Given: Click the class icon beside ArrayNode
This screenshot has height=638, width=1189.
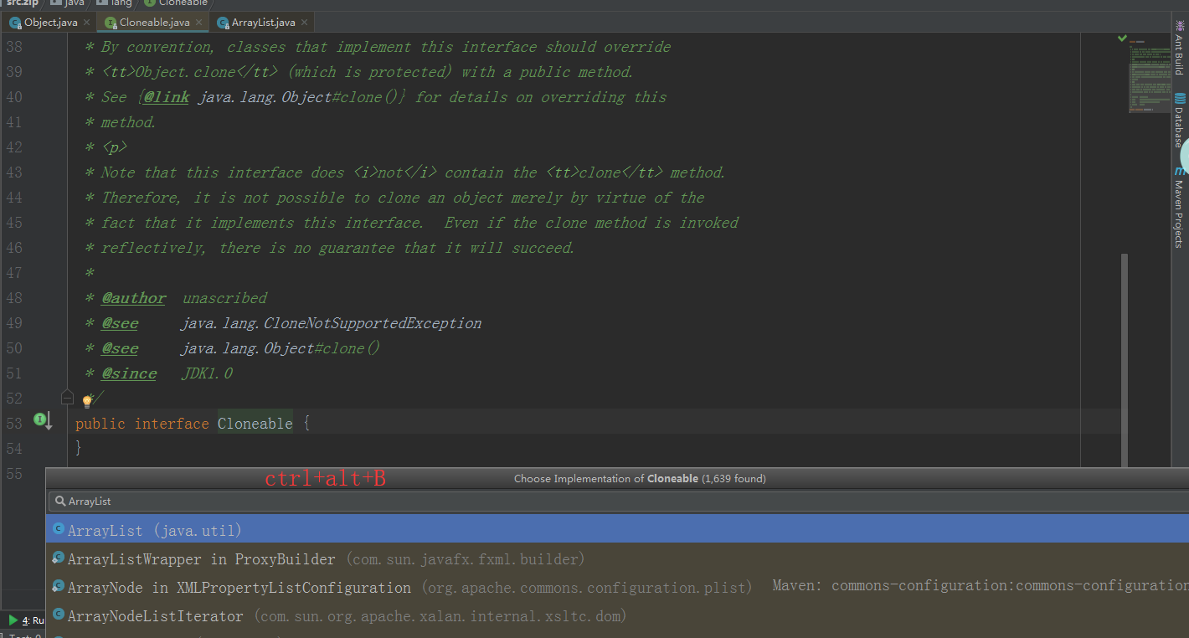Looking at the screenshot, I should [x=58, y=586].
